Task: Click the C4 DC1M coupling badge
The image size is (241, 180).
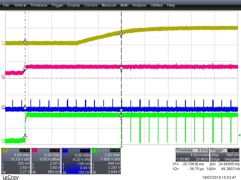Action: 115,151
